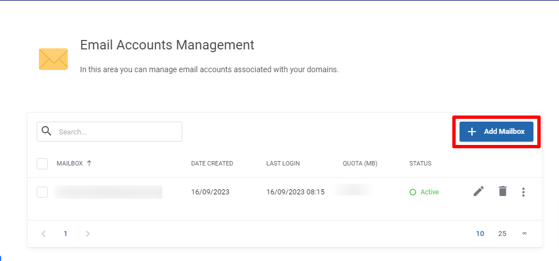Edit the mailbox with the pencil icon
The width and height of the screenshot is (559, 261).
tap(478, 192)
